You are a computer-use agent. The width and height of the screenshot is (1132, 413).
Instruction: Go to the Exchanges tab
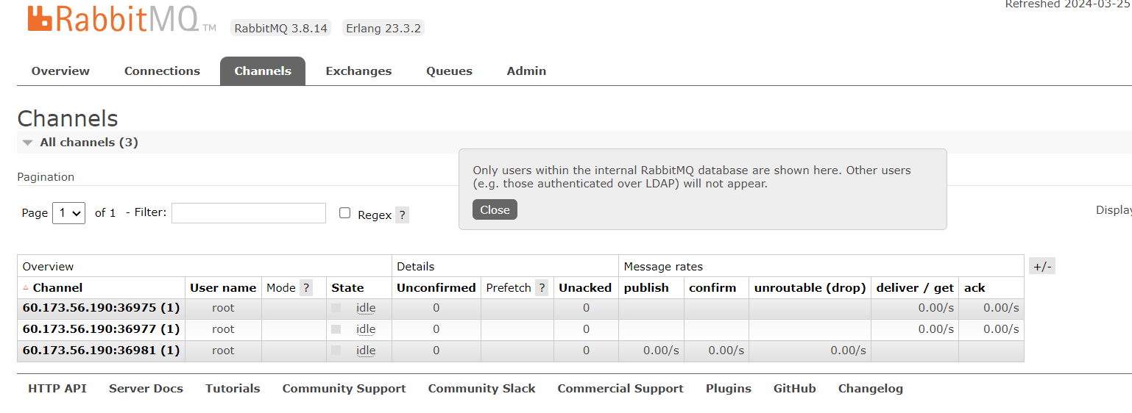click(358, 71)
